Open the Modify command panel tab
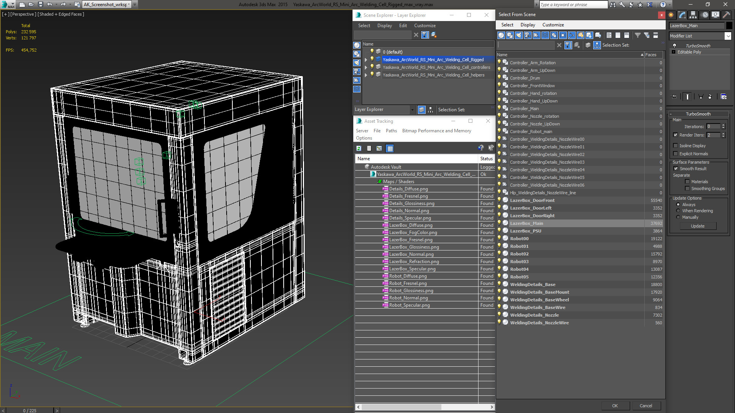Viewport: 735px width, 413px height. tap(682, 15)
